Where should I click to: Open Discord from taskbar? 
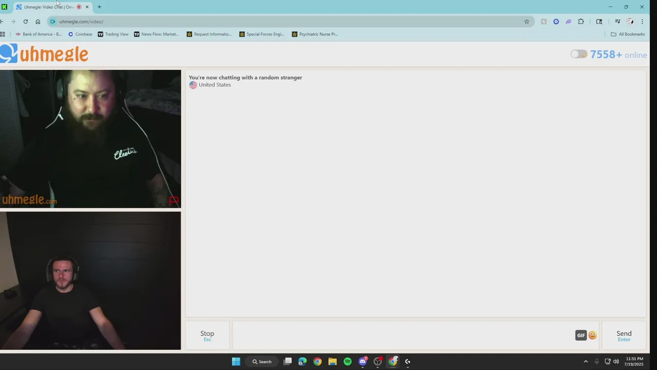coord(363,362)
